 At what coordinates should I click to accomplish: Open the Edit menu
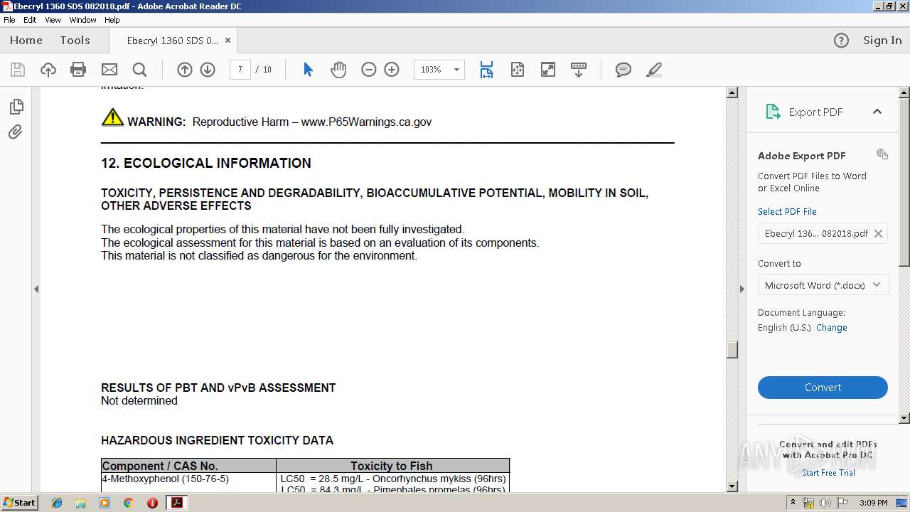(30, 20)
